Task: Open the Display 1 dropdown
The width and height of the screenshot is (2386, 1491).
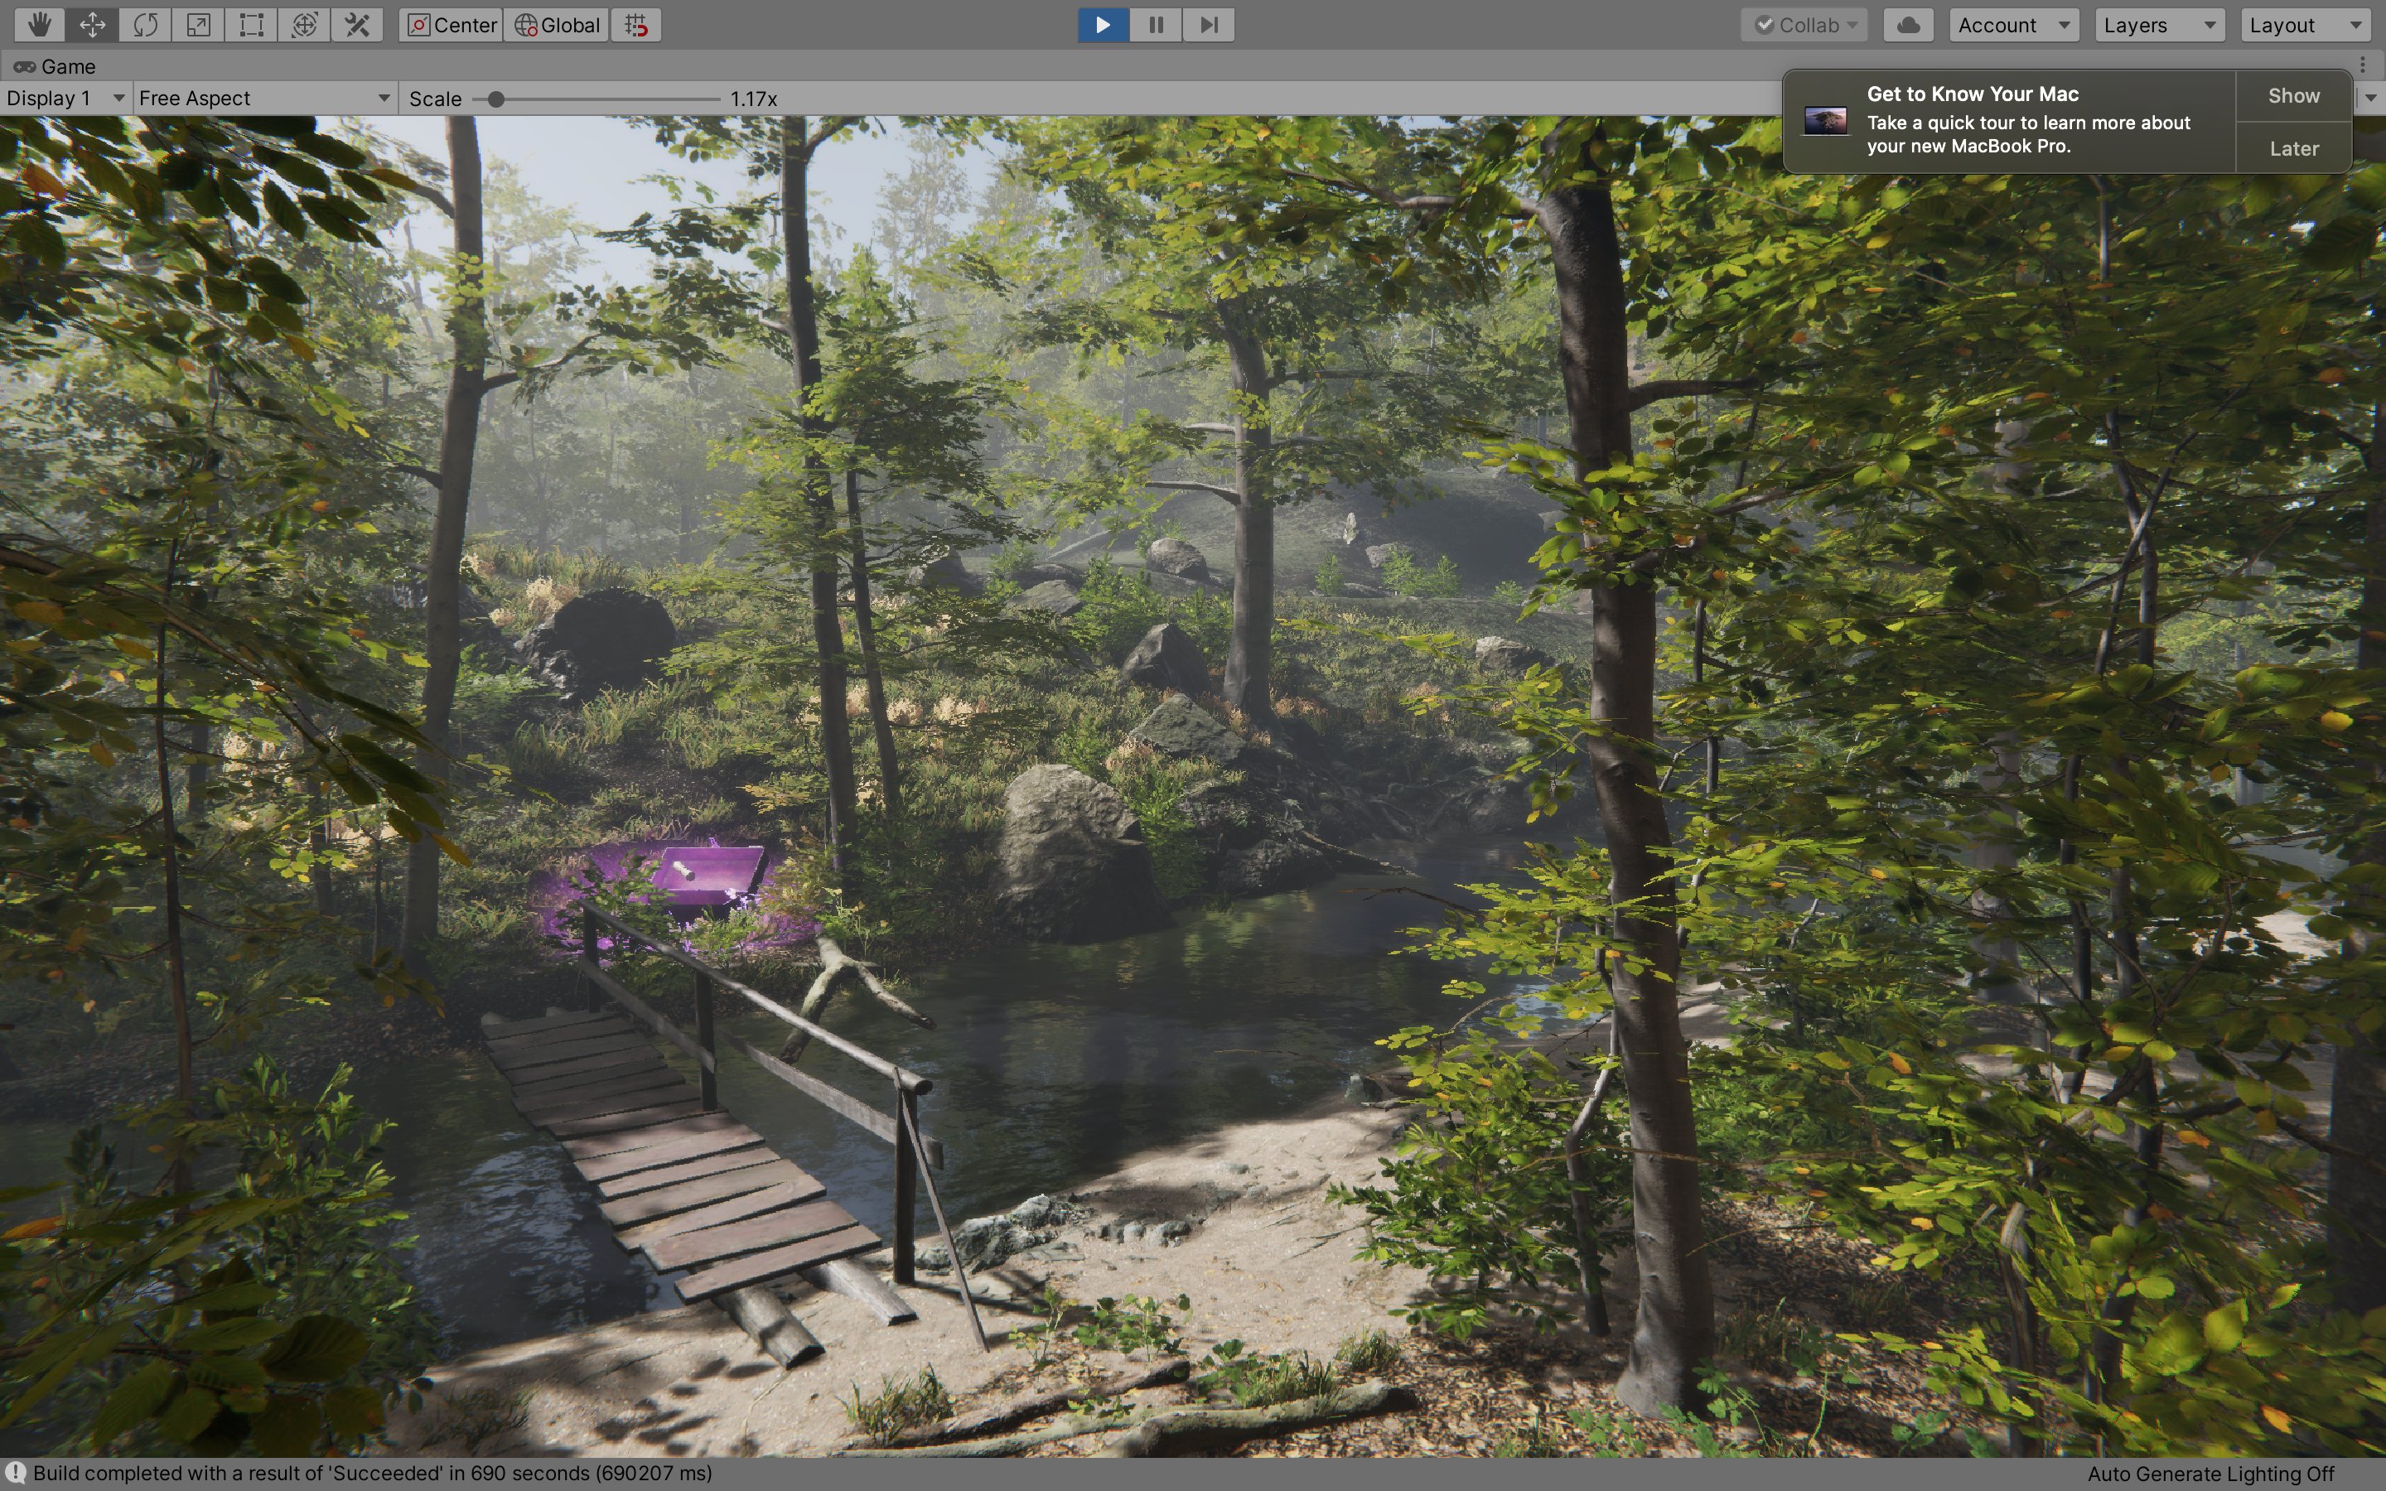Action: pyautogui.click(x=65, y=98)
